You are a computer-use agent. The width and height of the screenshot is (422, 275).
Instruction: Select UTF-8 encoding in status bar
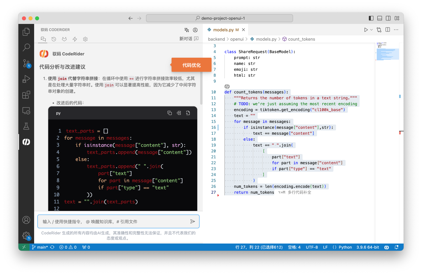312,247
